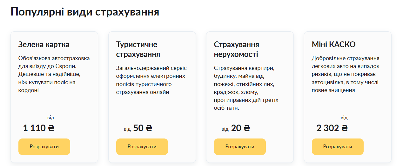Image resolution: width=403 pixels, height=166 pixels.
Task: Click the description about електронних полісів онлайн
Action: tap(151, 80)
